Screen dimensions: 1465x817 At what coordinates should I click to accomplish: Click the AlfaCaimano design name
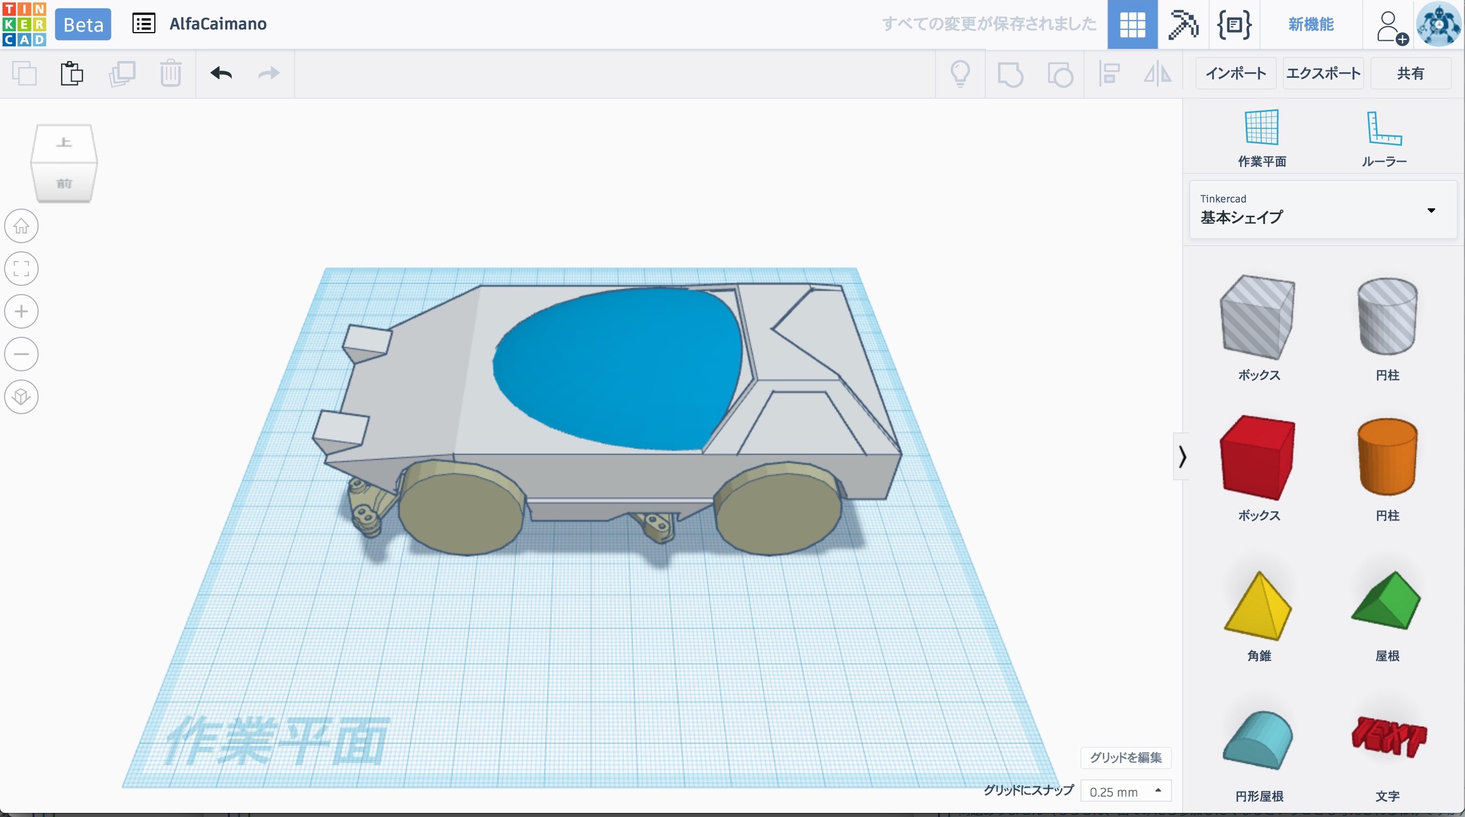(x=218, y=24)
